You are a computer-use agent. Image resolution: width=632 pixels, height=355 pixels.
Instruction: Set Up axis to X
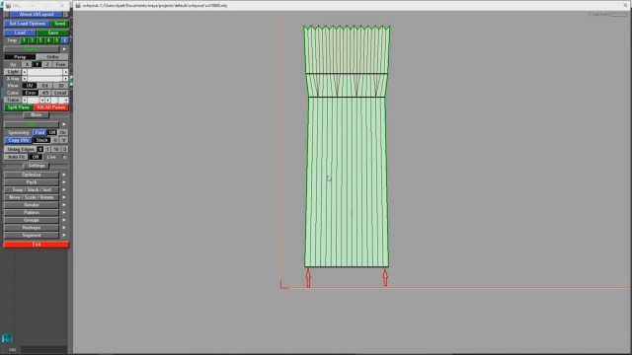27,64
